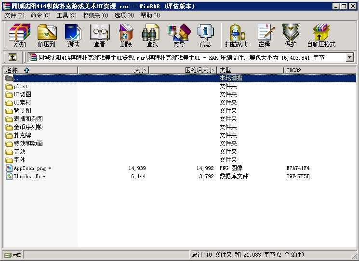Screen dimensions: 359x261
Task: Sort by the 名称 column header
Action: click(40, 70)
